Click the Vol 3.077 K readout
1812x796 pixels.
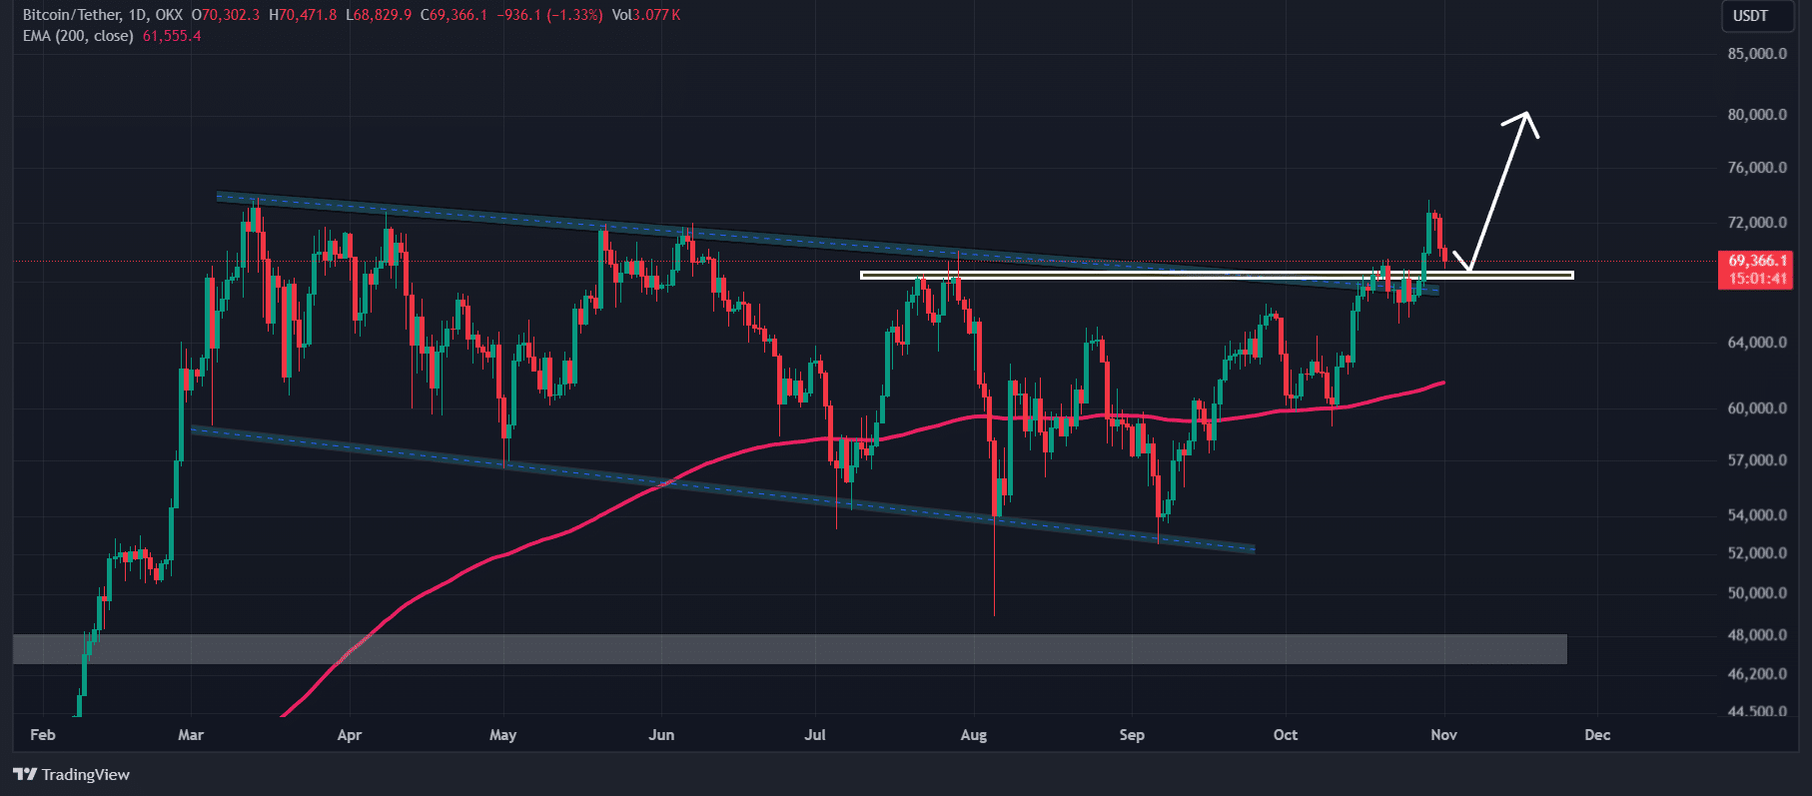(x=646, y=15)
